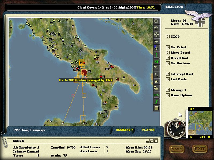Click the Terror score line
This screenshot has width=214, height=160.
[26, 155]
